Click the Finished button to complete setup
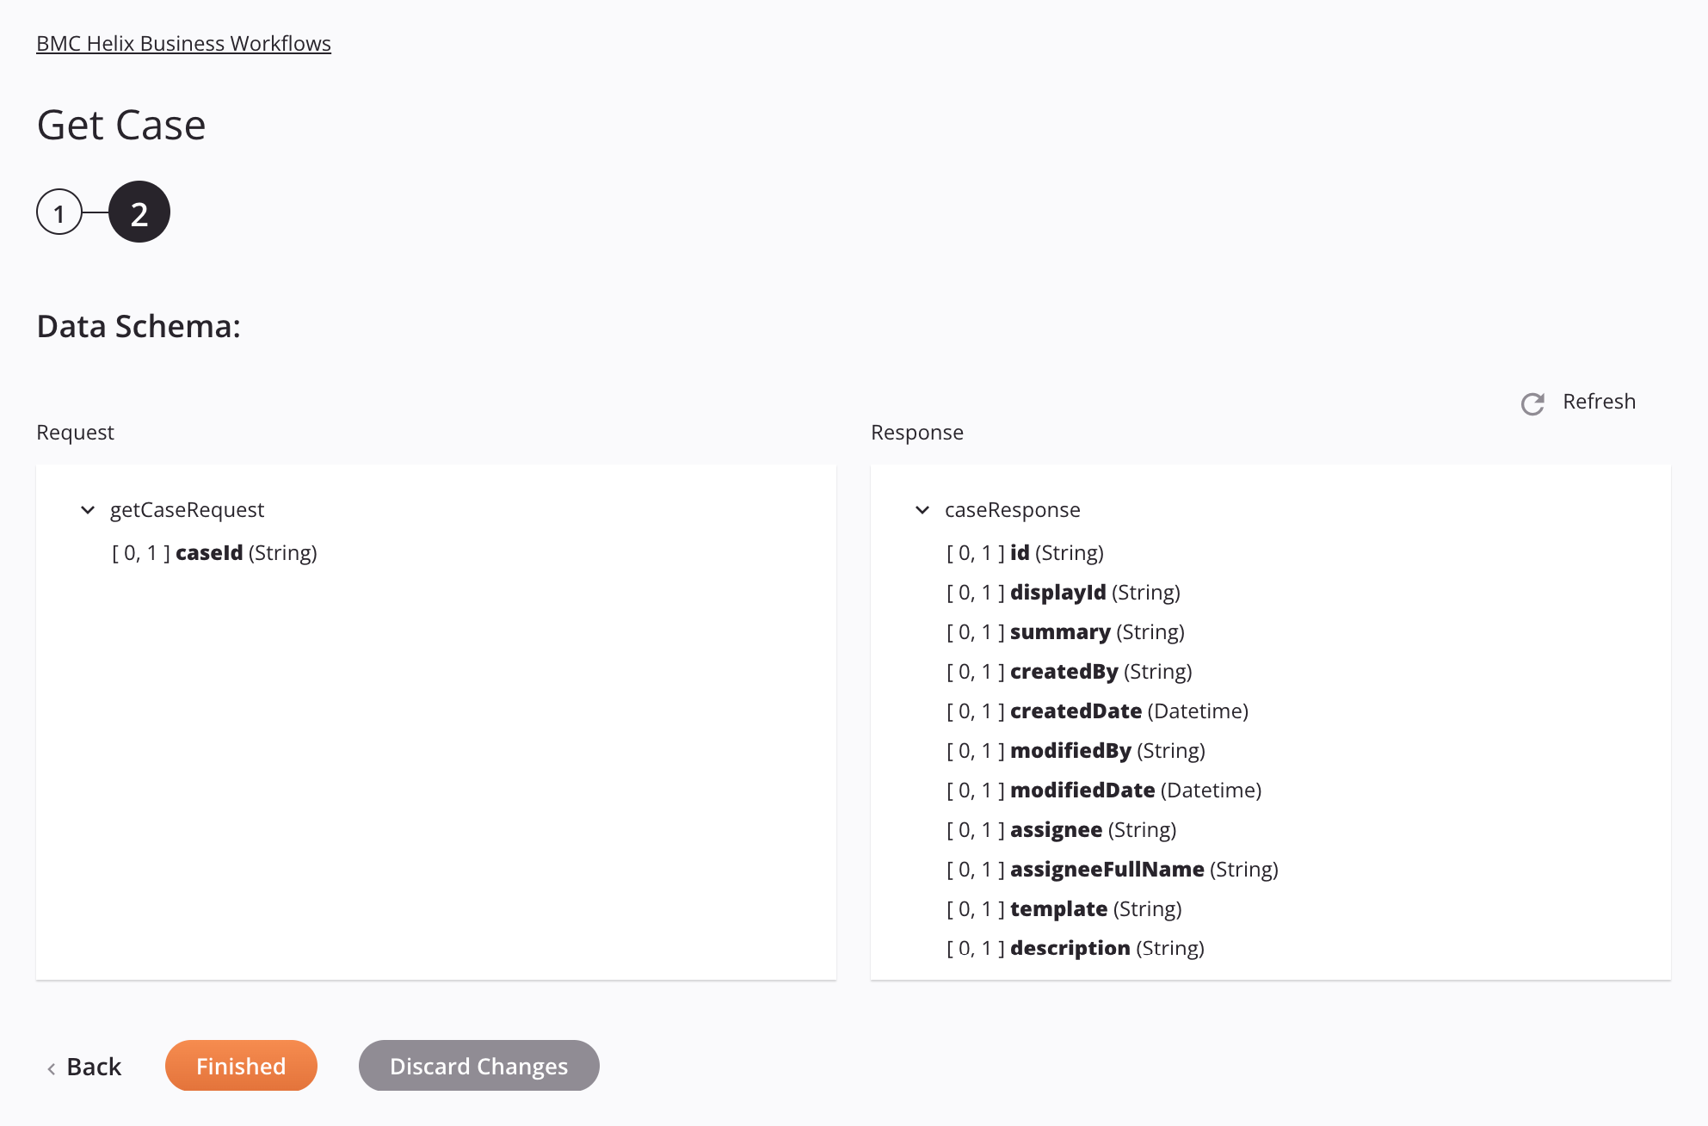This screenshot has height=1126, width=1708. coord(240,1064)
